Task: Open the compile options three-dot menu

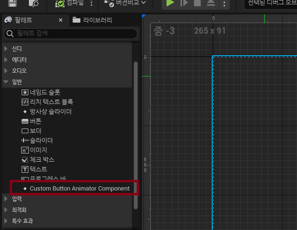Action: click(91, 3)
